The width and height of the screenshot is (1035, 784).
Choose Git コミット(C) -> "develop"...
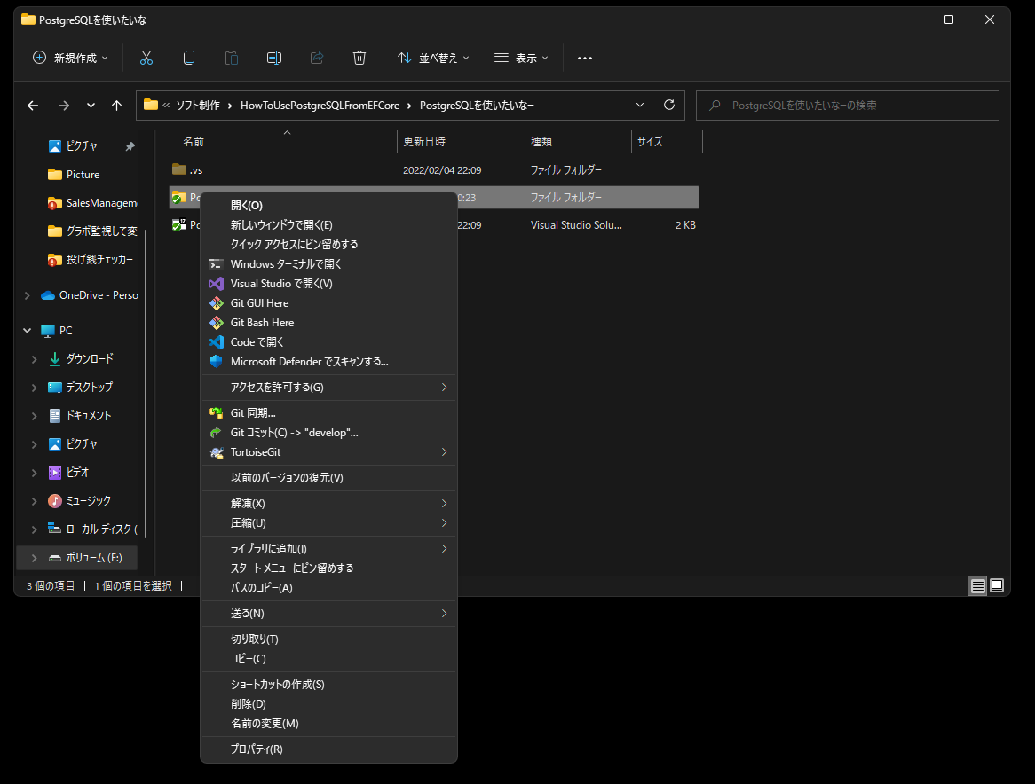coord(328,433)
